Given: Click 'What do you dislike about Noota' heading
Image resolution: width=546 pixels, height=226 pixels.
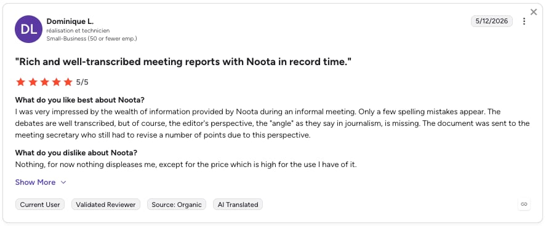Looking at the screenshot, I should 76,153.
